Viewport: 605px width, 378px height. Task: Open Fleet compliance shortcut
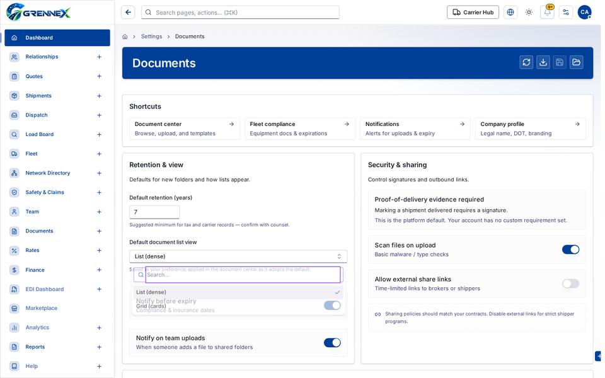(x=300, y=129)
